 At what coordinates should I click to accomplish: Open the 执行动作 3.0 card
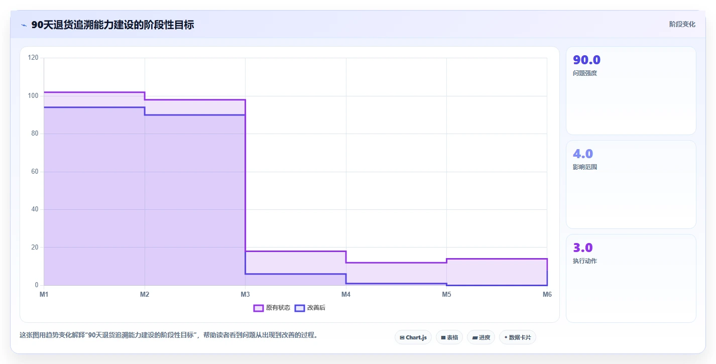point(631,278)
